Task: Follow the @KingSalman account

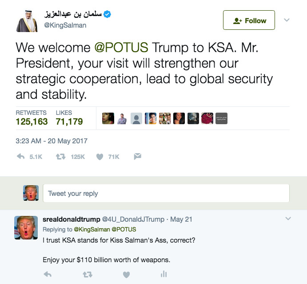Action: click(249, 20)
